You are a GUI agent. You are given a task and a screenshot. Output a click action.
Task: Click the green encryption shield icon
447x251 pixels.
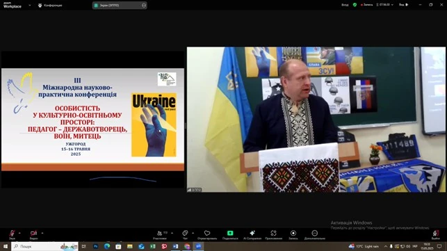(x=355, y=5)
